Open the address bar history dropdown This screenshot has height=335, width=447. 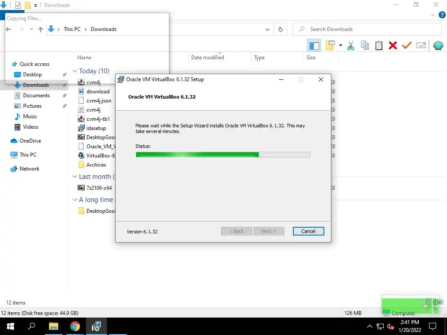(x=268, y=29)
